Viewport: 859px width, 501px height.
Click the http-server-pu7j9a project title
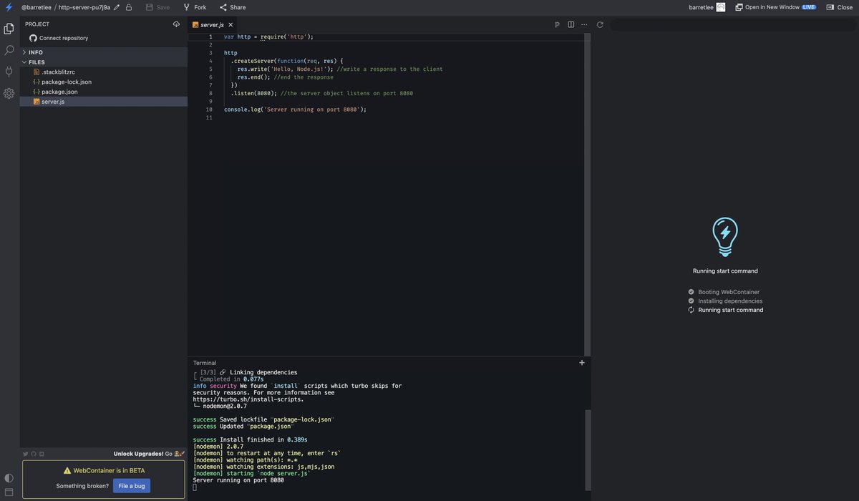(x=84, y=7)
